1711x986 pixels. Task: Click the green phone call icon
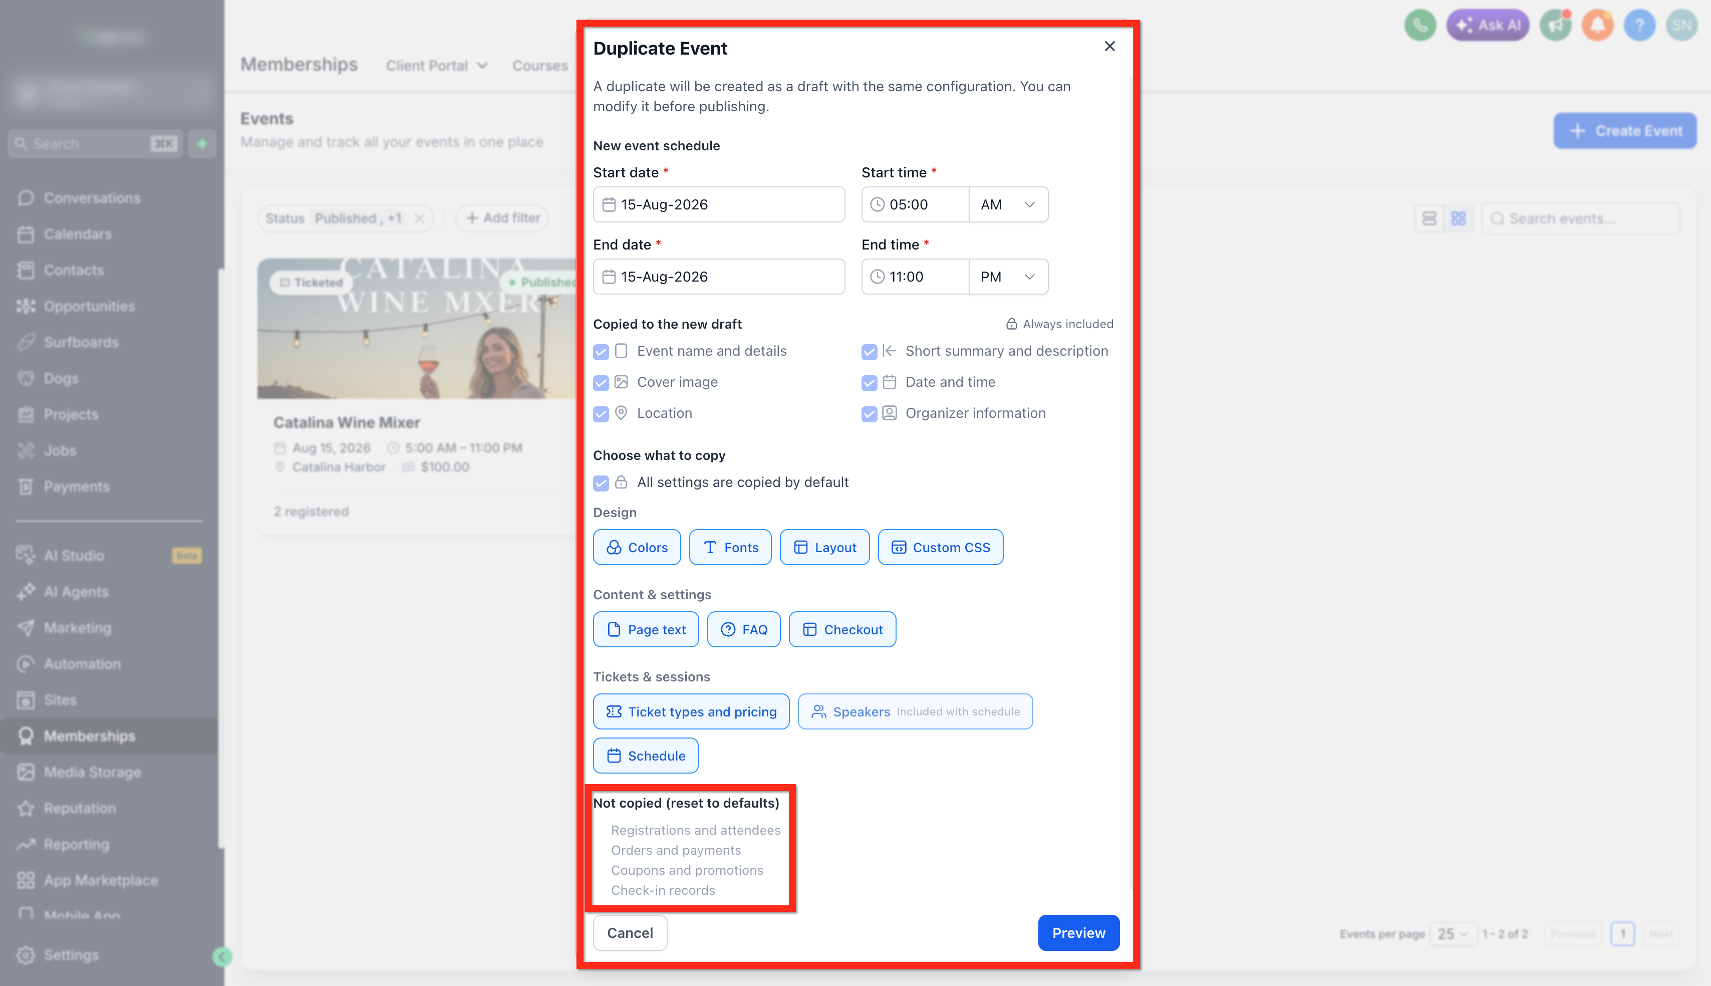point(1419,26)
